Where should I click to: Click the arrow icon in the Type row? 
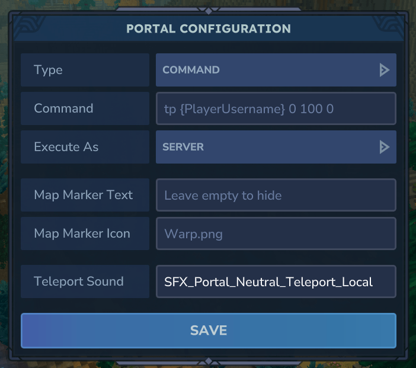(x=384, y=70)
